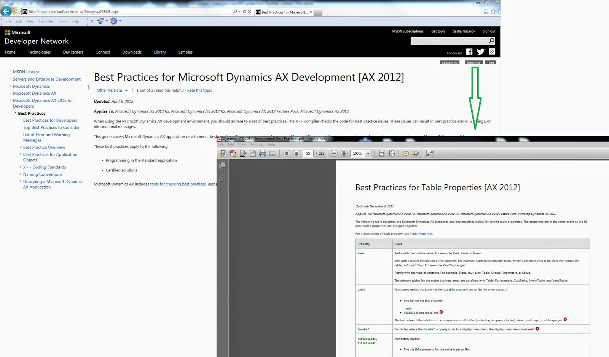Click the Collapse All button
609x357 pixels.
pos(450,63)
